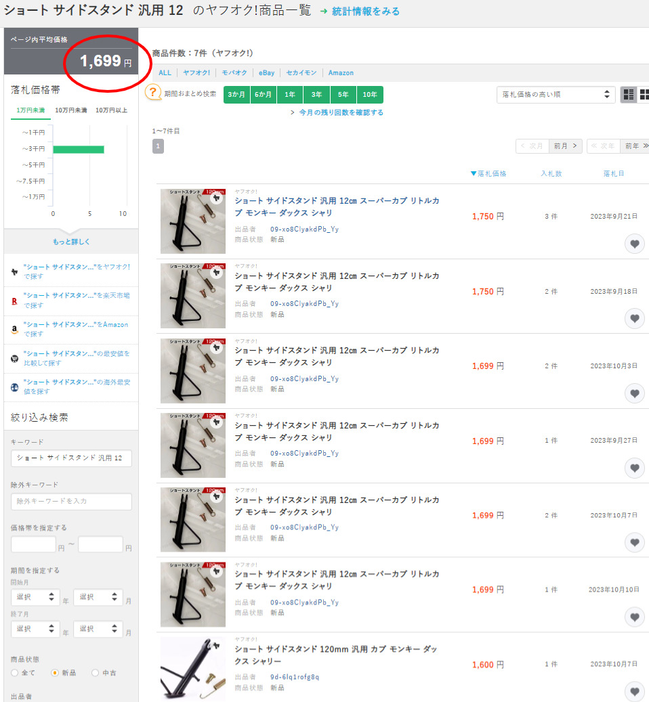Open the 統計情報をみる link
The height and width of the screenshot is (702, 649).
pos(365,12)
